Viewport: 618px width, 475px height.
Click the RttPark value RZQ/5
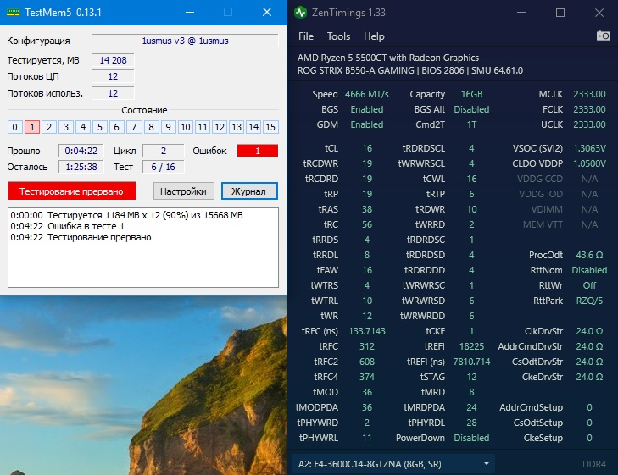tap(589, 301)
